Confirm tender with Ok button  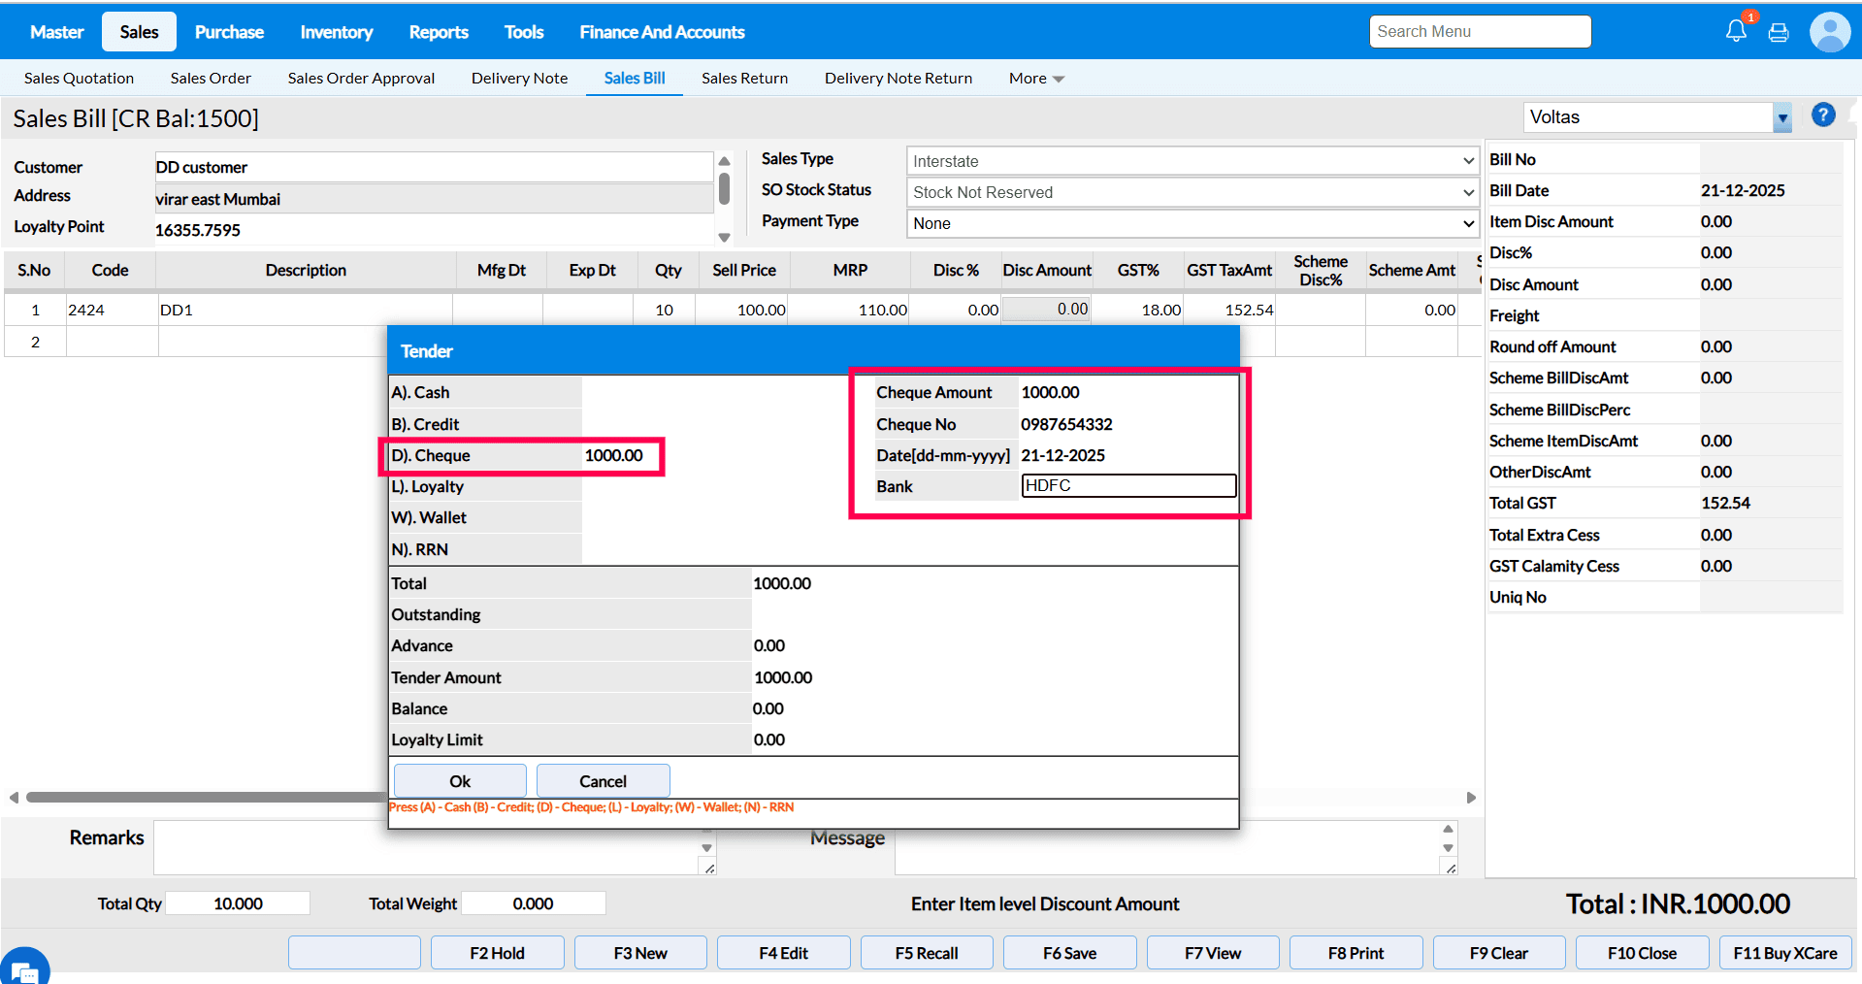pyautogui.click(x=460, y=781)
